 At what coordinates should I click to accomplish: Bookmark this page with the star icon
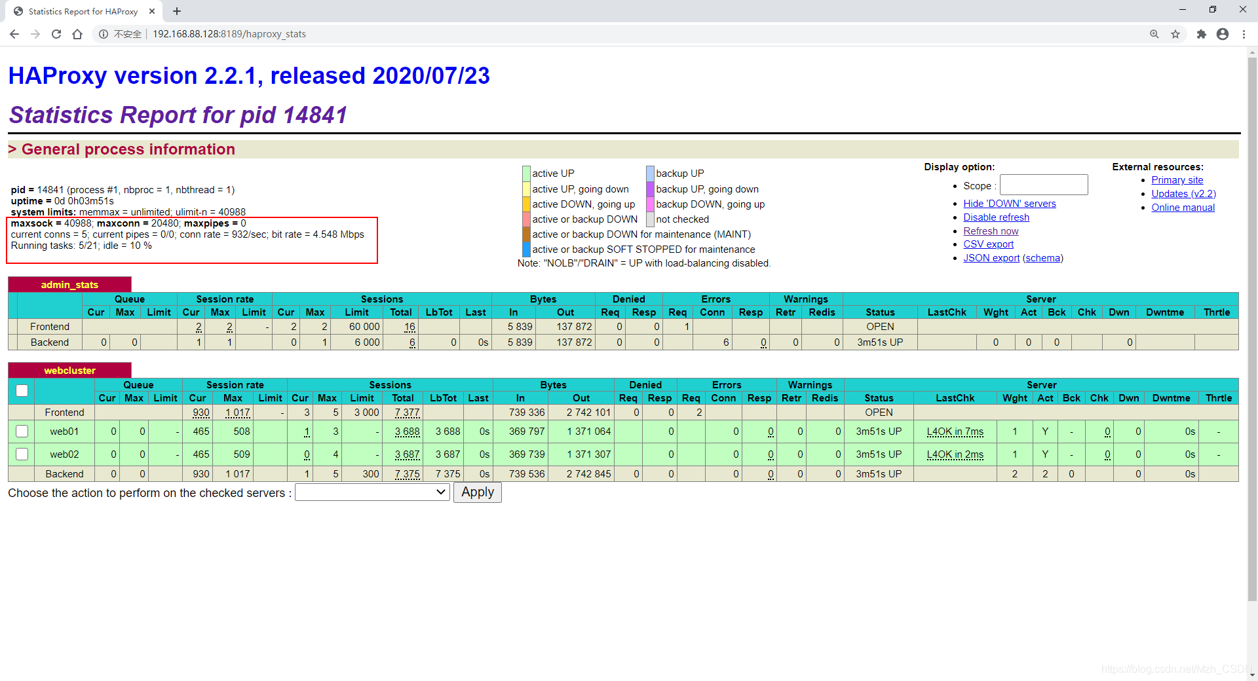point(1175,34)
